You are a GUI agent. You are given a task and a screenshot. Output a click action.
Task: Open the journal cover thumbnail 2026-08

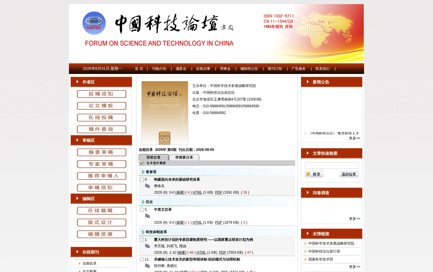click(165, 113)
